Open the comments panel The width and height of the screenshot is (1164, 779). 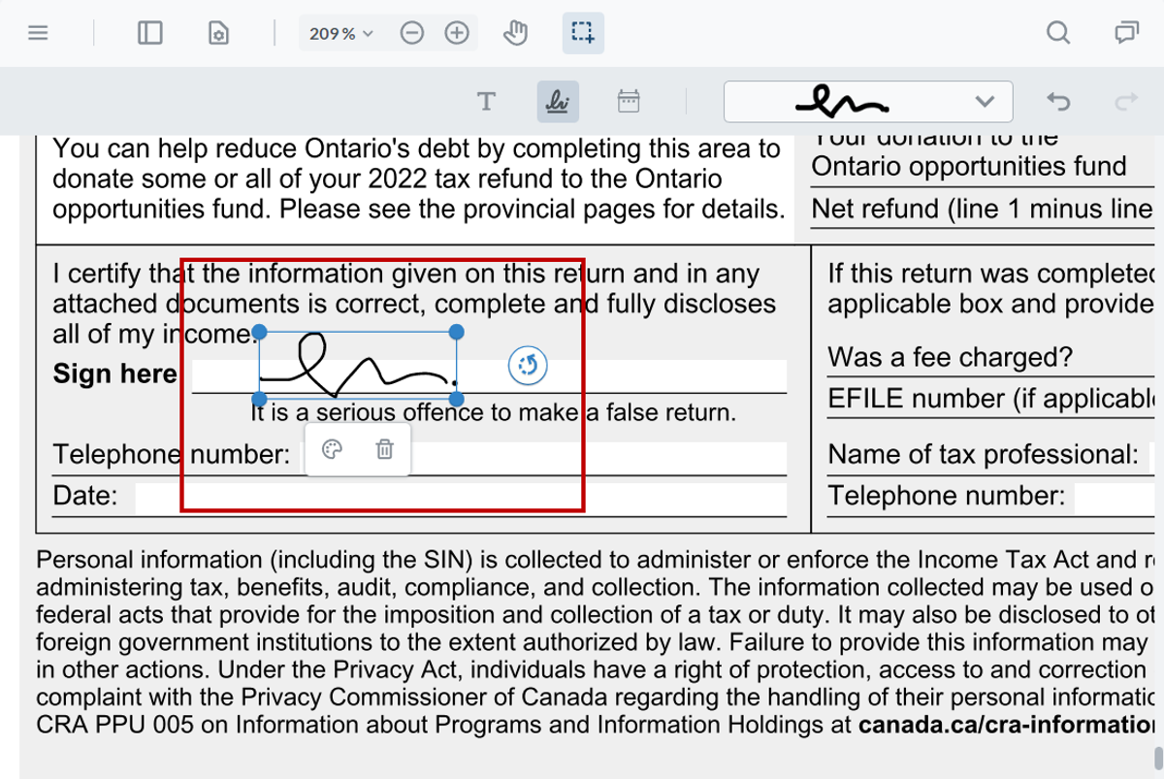pos(1125,32)
